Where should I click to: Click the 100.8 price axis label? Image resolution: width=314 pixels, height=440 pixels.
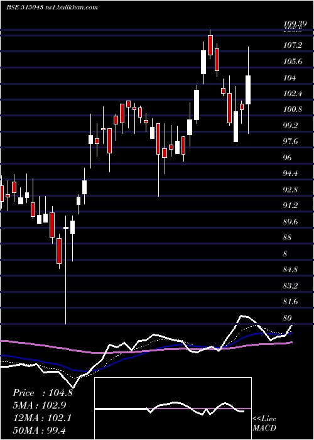click(293, 109)
